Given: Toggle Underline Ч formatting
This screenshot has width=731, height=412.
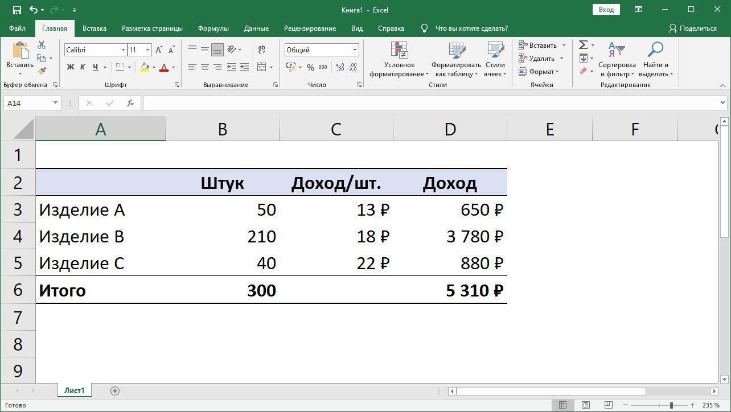Looking at the screenshot, I should pos(95,67).
